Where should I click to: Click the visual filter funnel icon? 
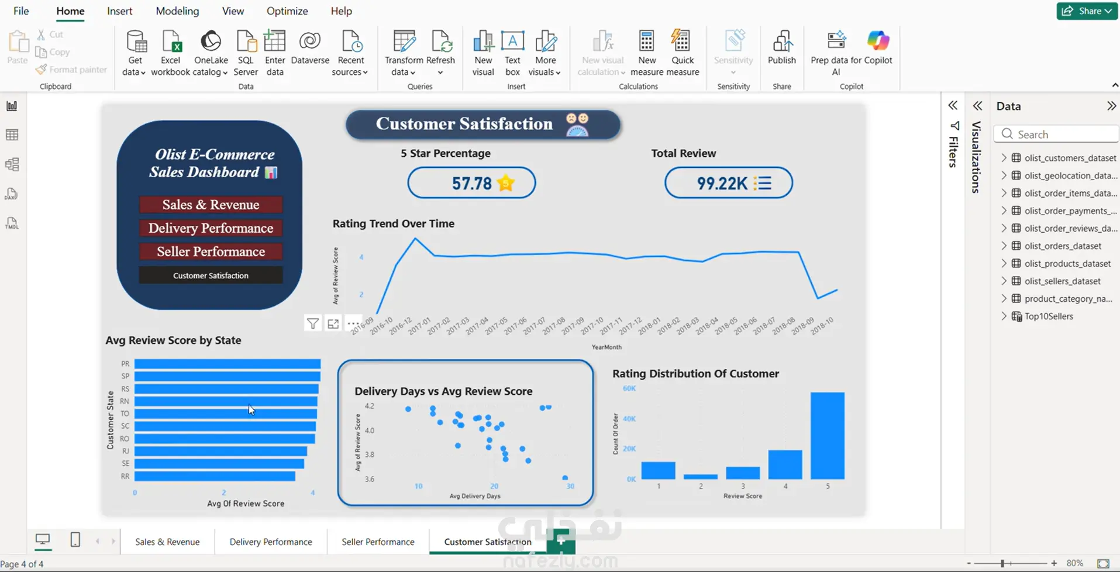click(313, 323)
